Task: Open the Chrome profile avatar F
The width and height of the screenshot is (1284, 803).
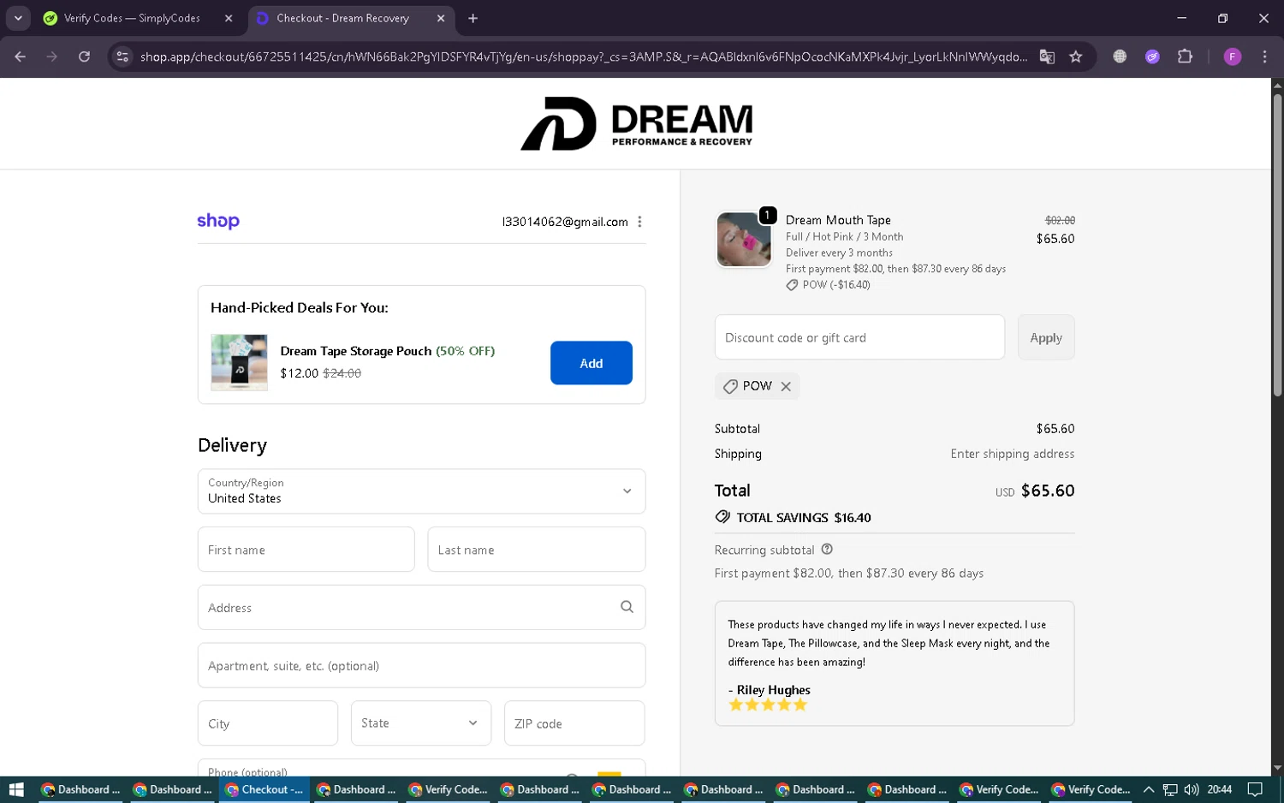Action: pyautogui.click(x=1233, y=57)
